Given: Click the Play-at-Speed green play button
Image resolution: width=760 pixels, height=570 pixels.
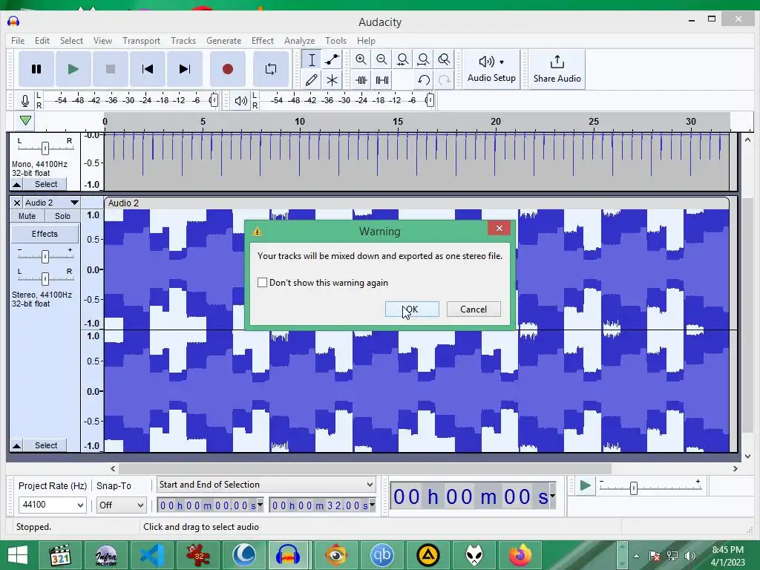Looking at the screenshot, I should 585,485.
